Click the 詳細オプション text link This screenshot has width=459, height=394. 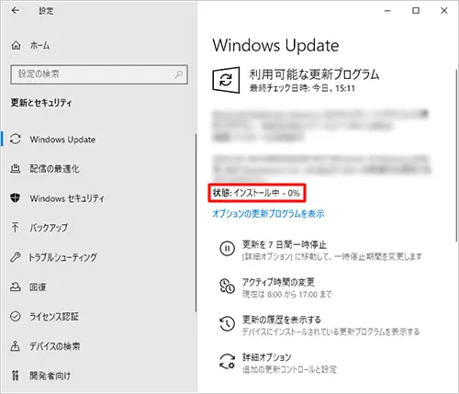[266, 357]
